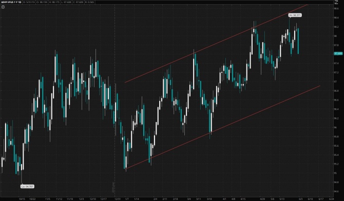Click the Close value C: 97.609 in header
Screen dimensions: 344x201
pos(78,2)
